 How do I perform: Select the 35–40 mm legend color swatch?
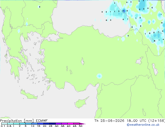tap(64, 124)
